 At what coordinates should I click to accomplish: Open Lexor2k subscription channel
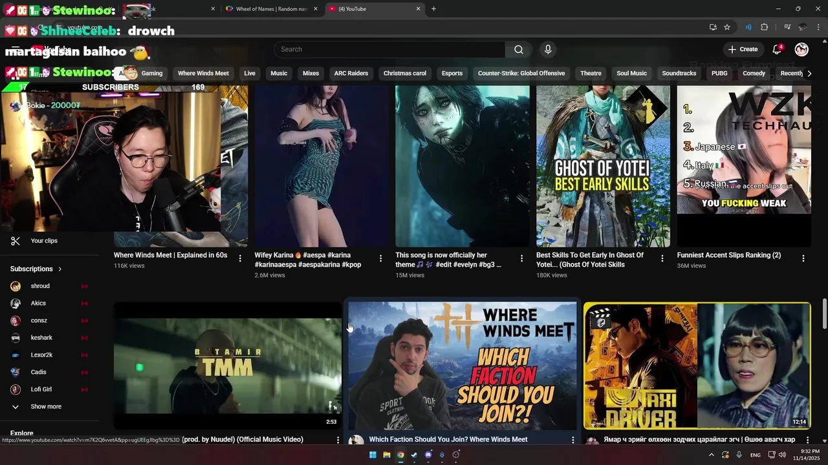(x=41, y=355)
